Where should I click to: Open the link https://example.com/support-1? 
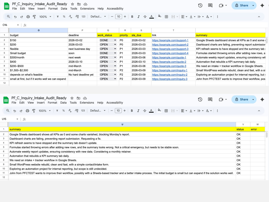coord(170,40)
